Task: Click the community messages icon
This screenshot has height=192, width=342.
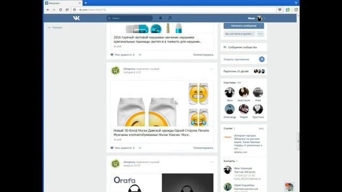Action: click(225, 47)
